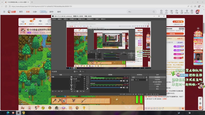Viewport: 205px width, 115px height.
Task: Open Microsoft Edge from the taskbar
Action: pyautogui.click(x=8, y=113)
